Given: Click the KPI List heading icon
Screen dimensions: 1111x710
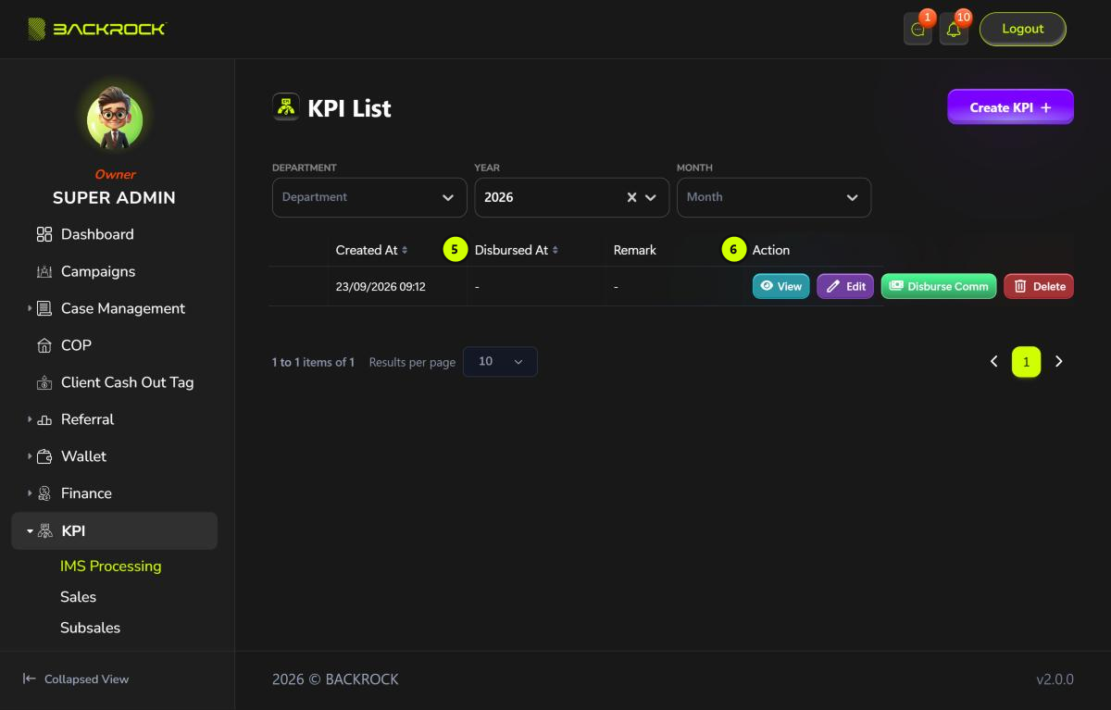Looking at the screenshot, I should [x=286, y=107].
